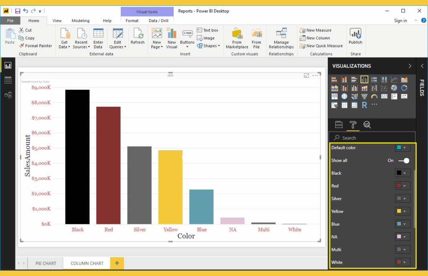This screenshot has width=428, height=276.
Task: Select the R script visual
Action: [x=364, y=105]
